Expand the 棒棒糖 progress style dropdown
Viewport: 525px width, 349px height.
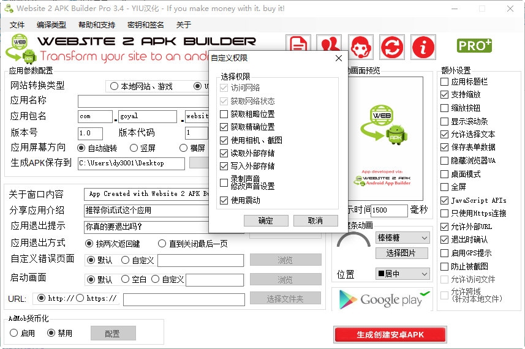(x=402, y=238)
